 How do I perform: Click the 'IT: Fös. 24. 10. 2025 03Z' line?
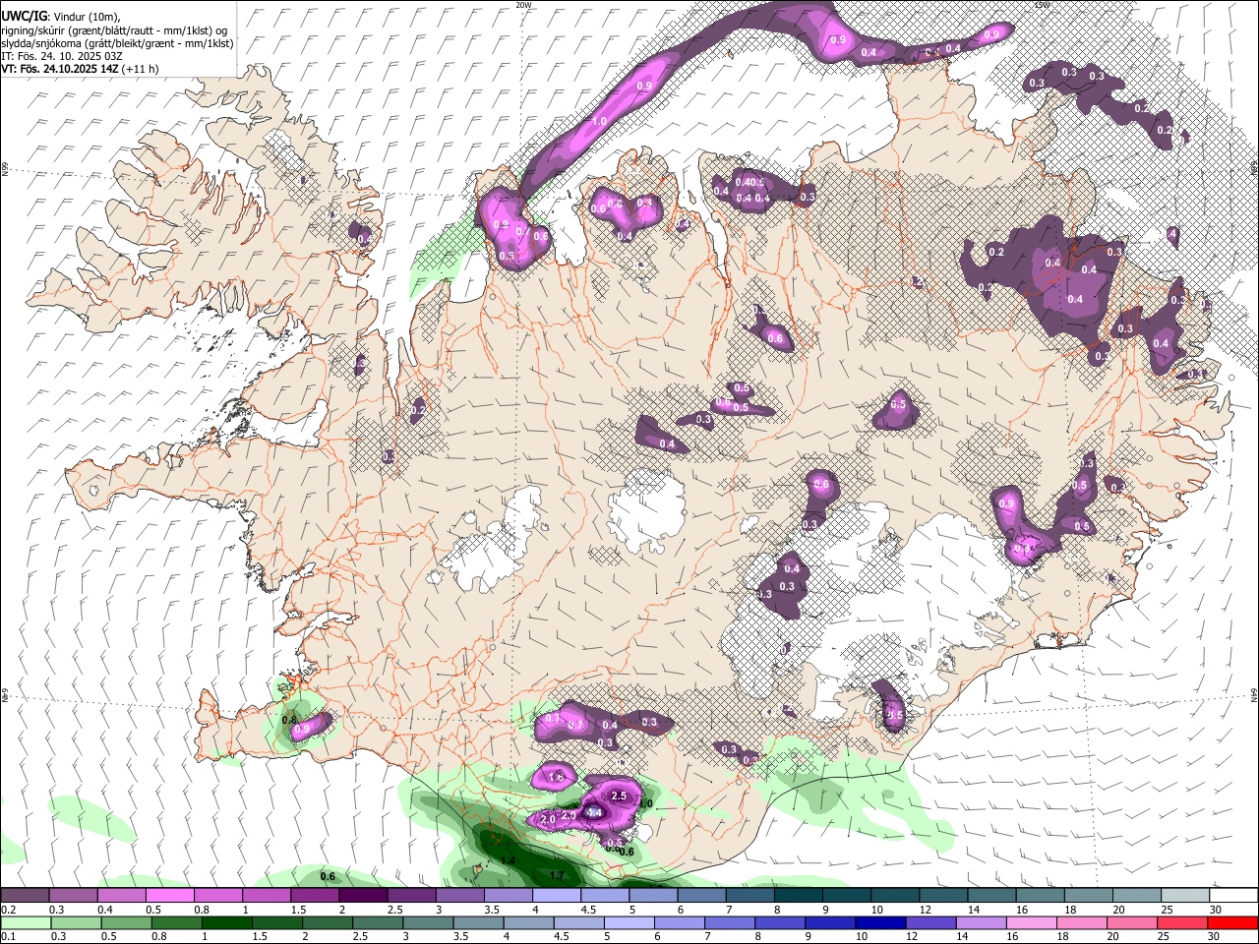(62, 56)
